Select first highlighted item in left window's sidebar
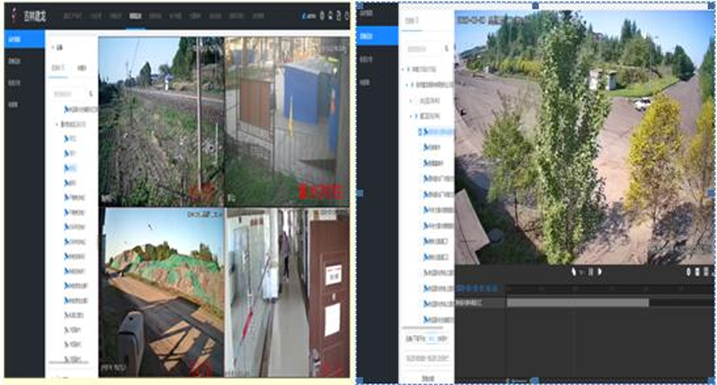The width and height of the screenshot is (717, 385). click(x=15, y=40)
